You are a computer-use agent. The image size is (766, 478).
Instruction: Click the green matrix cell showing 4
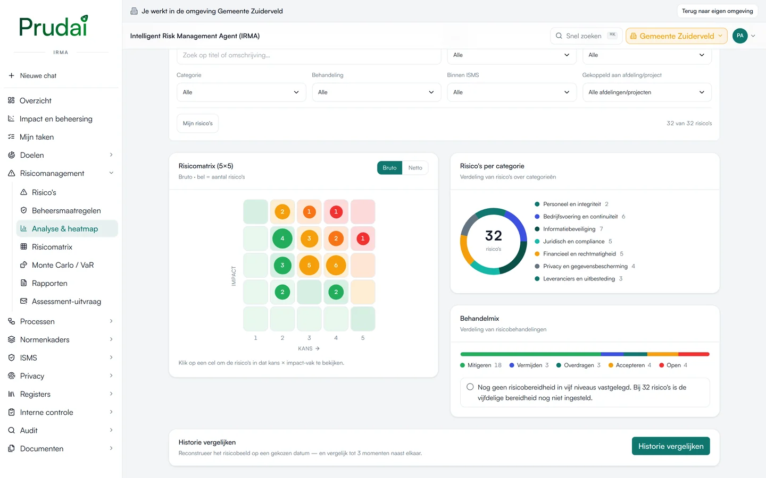[x=282, y=238]
